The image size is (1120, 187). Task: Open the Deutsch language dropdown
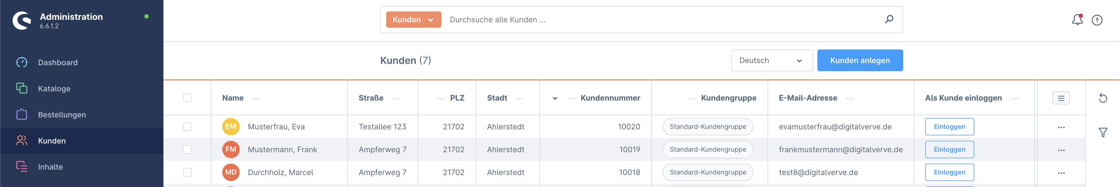click(771, 60)
